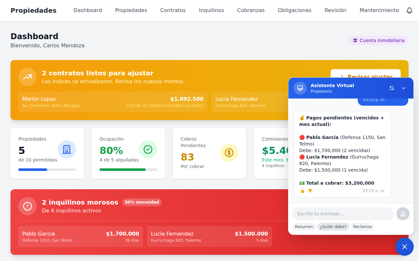Select the Resumen quick reply chip

[x=304, y=226]
